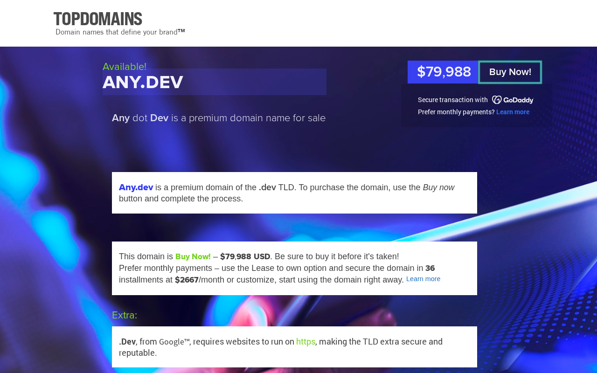Click the Buy Now! button
This screenshot has width=597, height=373.
tap(510, 72)
